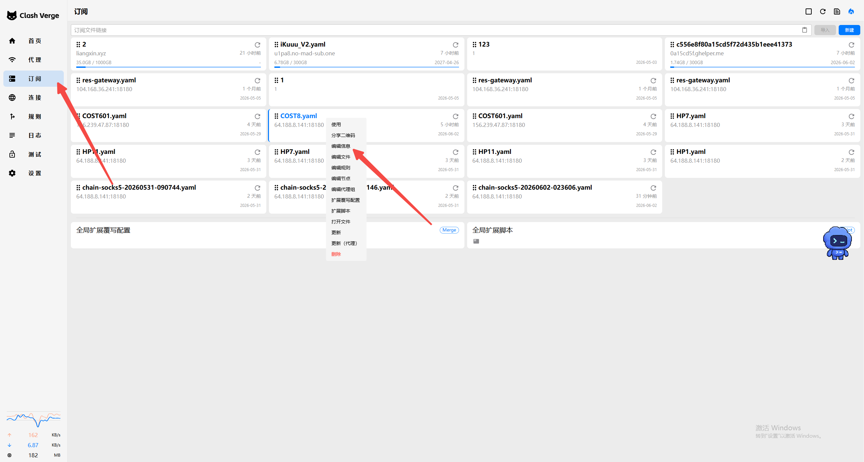Click the download speed 6.87 KB/s readout

point(33,445)
